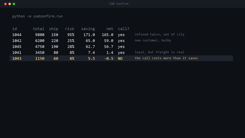This screenshot has height=138, width=245.
Task: Click negative net value -0.5
Action: 109,58
